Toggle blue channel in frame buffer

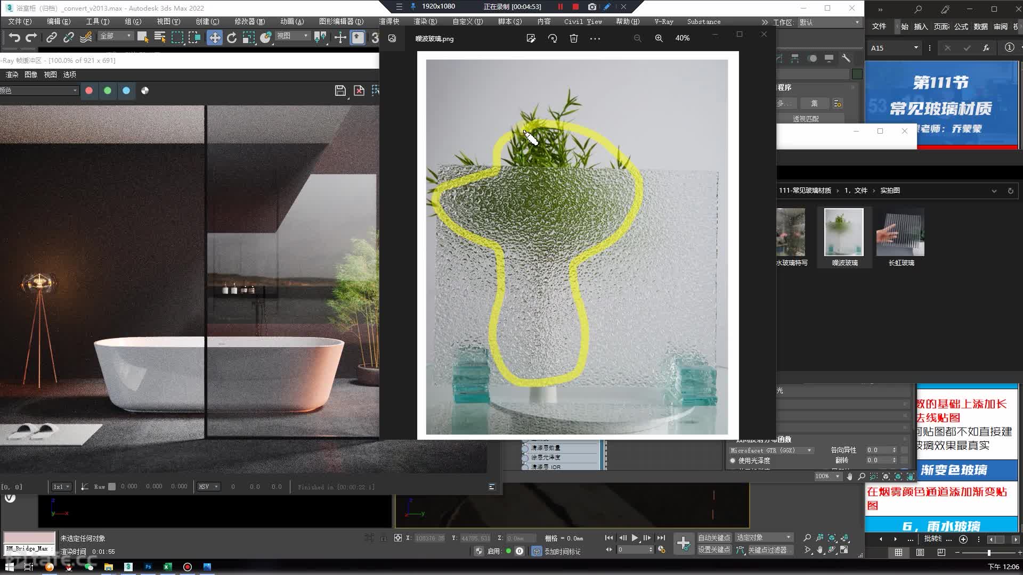(x=126, y=91)
